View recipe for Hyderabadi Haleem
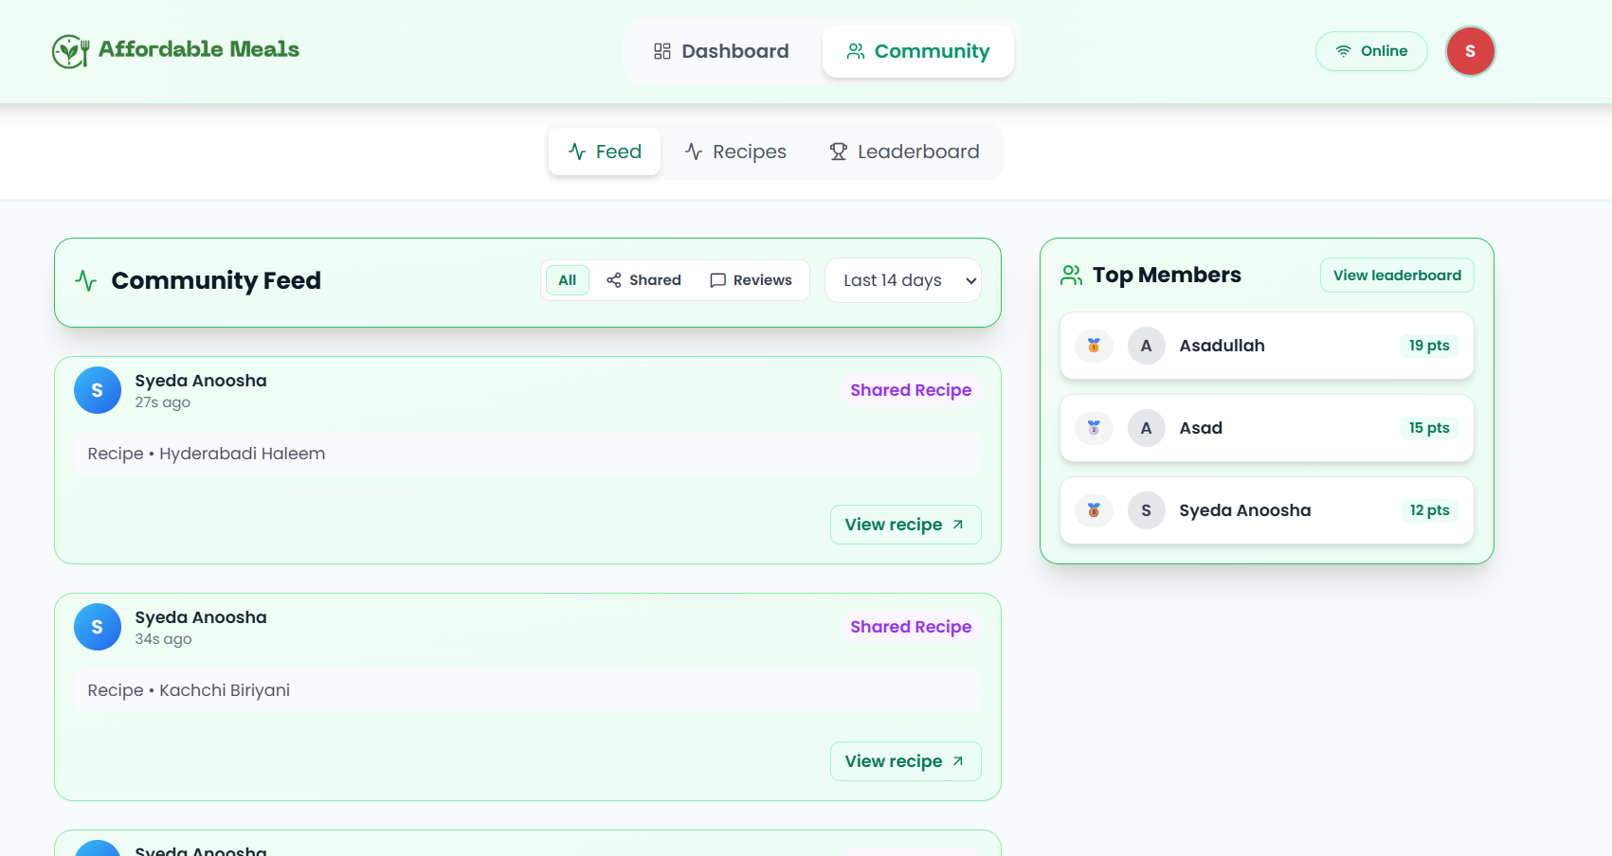The height and width of the screenshot is (856, 1612). tap(905, 525)
